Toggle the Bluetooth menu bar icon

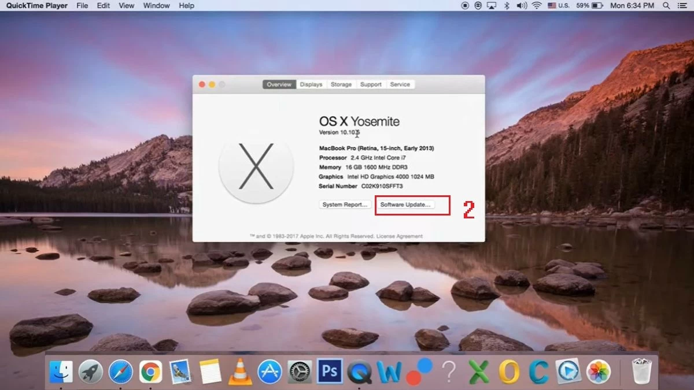coord(507,6)
